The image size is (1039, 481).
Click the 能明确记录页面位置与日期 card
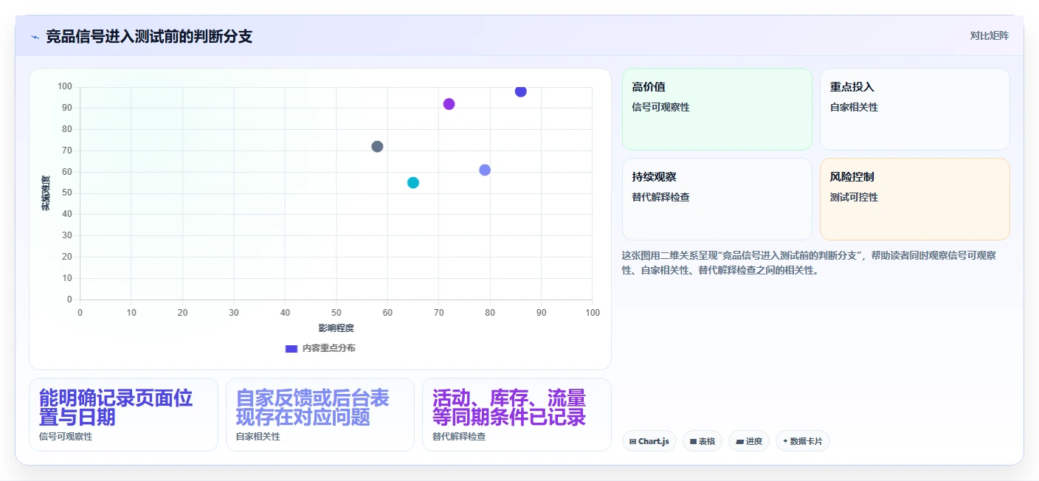(123, 415)
